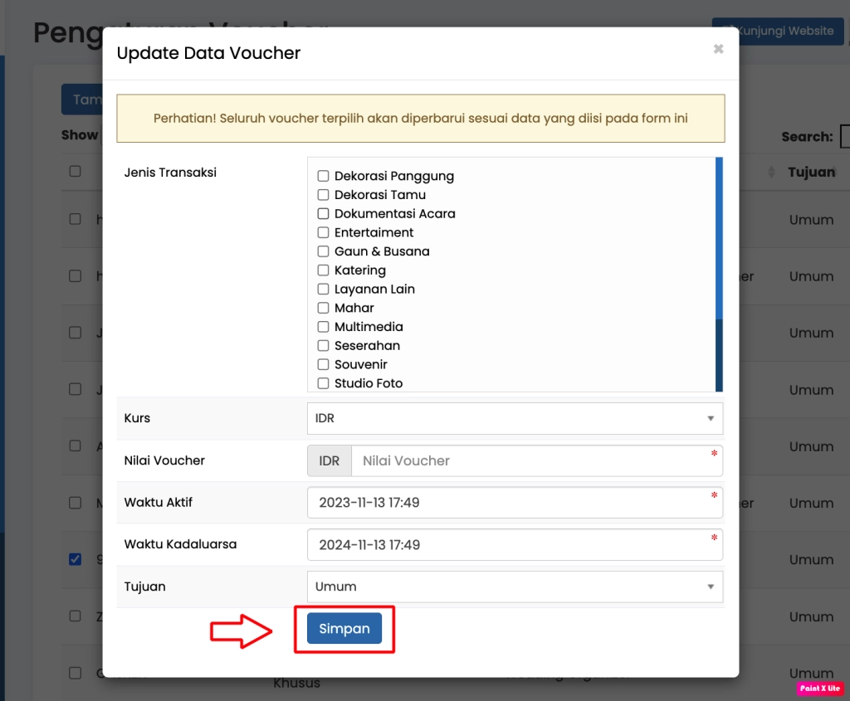Click the Kunjungi Website button
The width and height of the screenshot is (850, 701).
pos(777,31)
